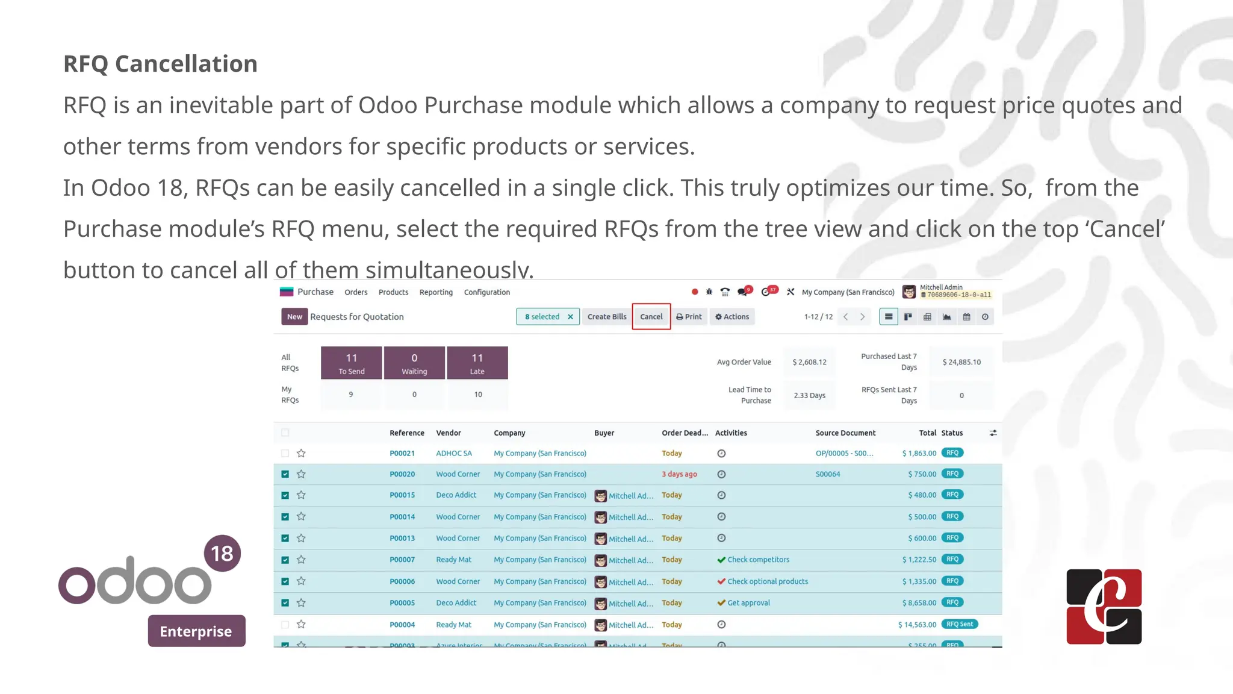Viewport: 1233px width, 694px height.
Task: Uncheck the P00020 row checkbox
Action: coord(285,474)
